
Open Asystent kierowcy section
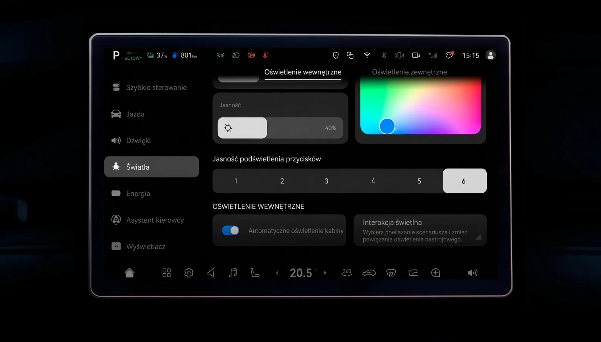coord(152,220)
